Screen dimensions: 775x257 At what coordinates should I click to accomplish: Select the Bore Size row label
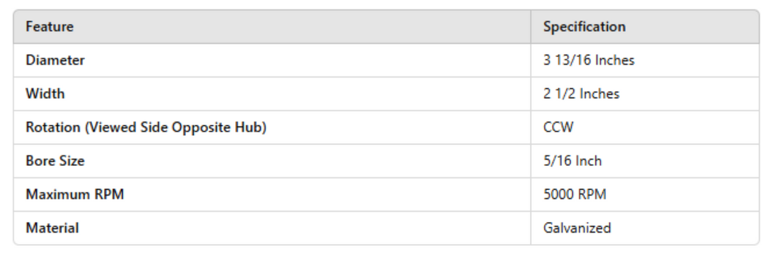click(x=55, y=161)
